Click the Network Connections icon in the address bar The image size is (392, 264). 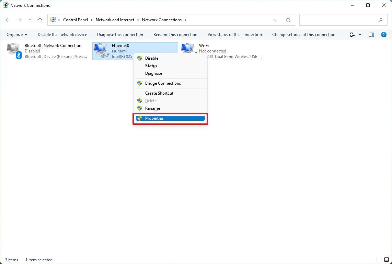click(x=54, y=20)
